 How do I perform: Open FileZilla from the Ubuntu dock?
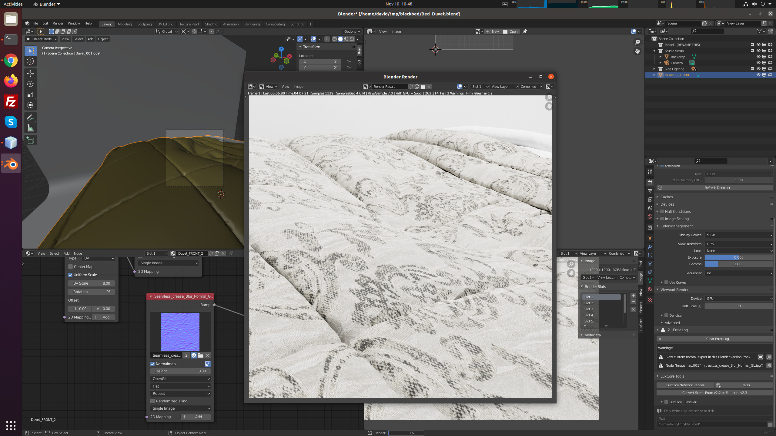coord(11,102)
